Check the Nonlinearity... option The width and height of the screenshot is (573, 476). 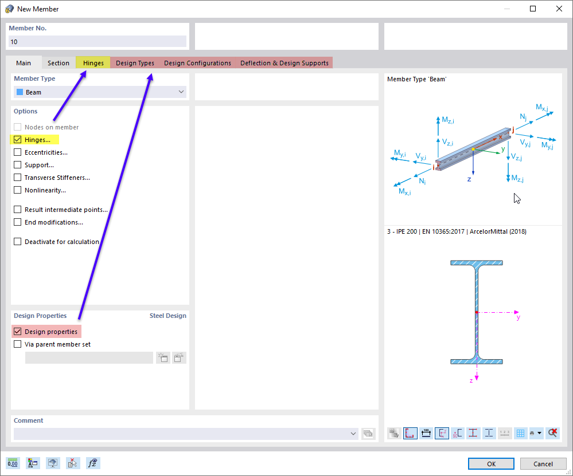(18, 190)
